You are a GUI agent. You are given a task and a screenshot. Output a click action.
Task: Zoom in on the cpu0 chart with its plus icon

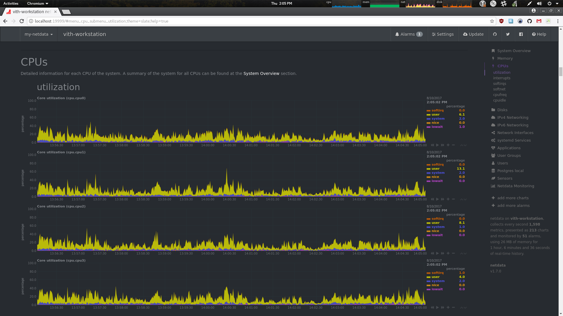point(448,145)
